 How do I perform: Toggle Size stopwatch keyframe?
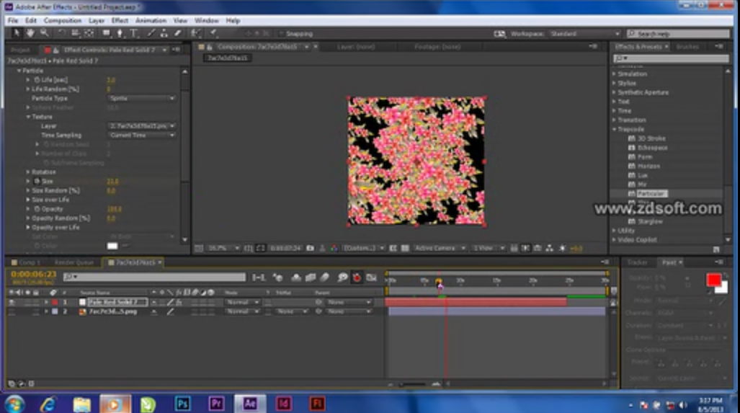pos(37,181)
